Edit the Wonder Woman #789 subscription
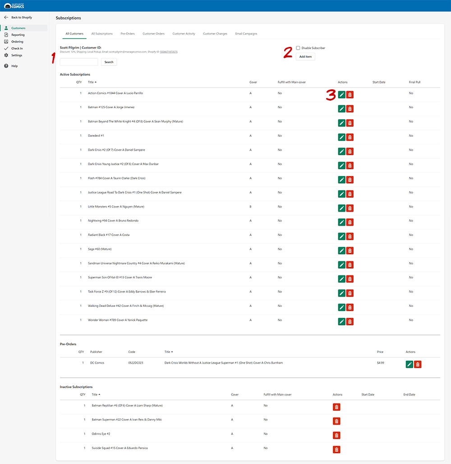451x464 pixels. [x=341, y=322]
